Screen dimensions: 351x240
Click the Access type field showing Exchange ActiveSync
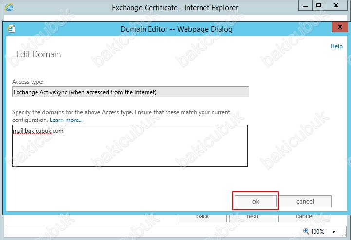pos(131,92)
